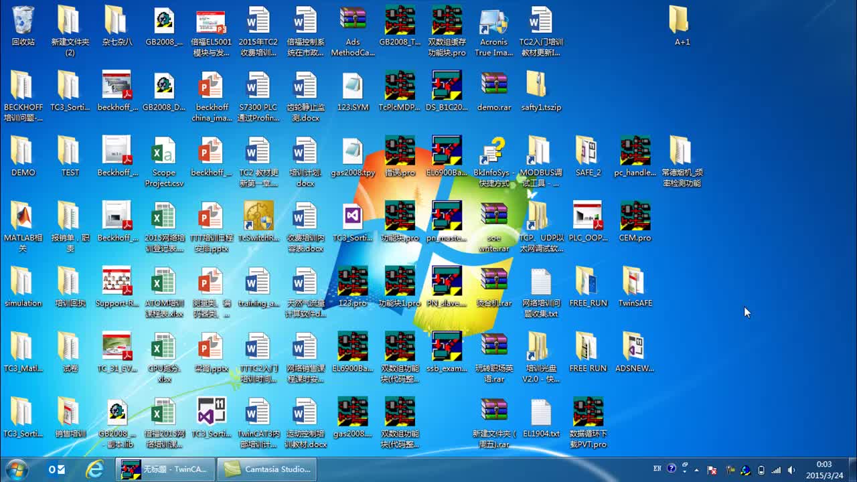Viewport: 857px width, 482px height.
Task: Open the MATLAB相关 folder
Action: (23, 227)
